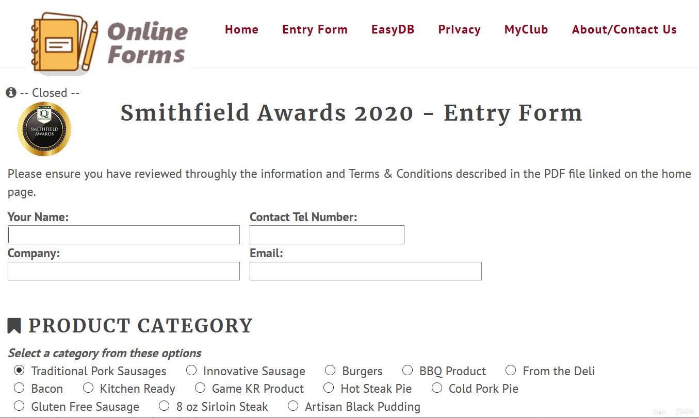Pick the Kitchen Ready radio button
The image size is (699, 418).
[88, 388]
